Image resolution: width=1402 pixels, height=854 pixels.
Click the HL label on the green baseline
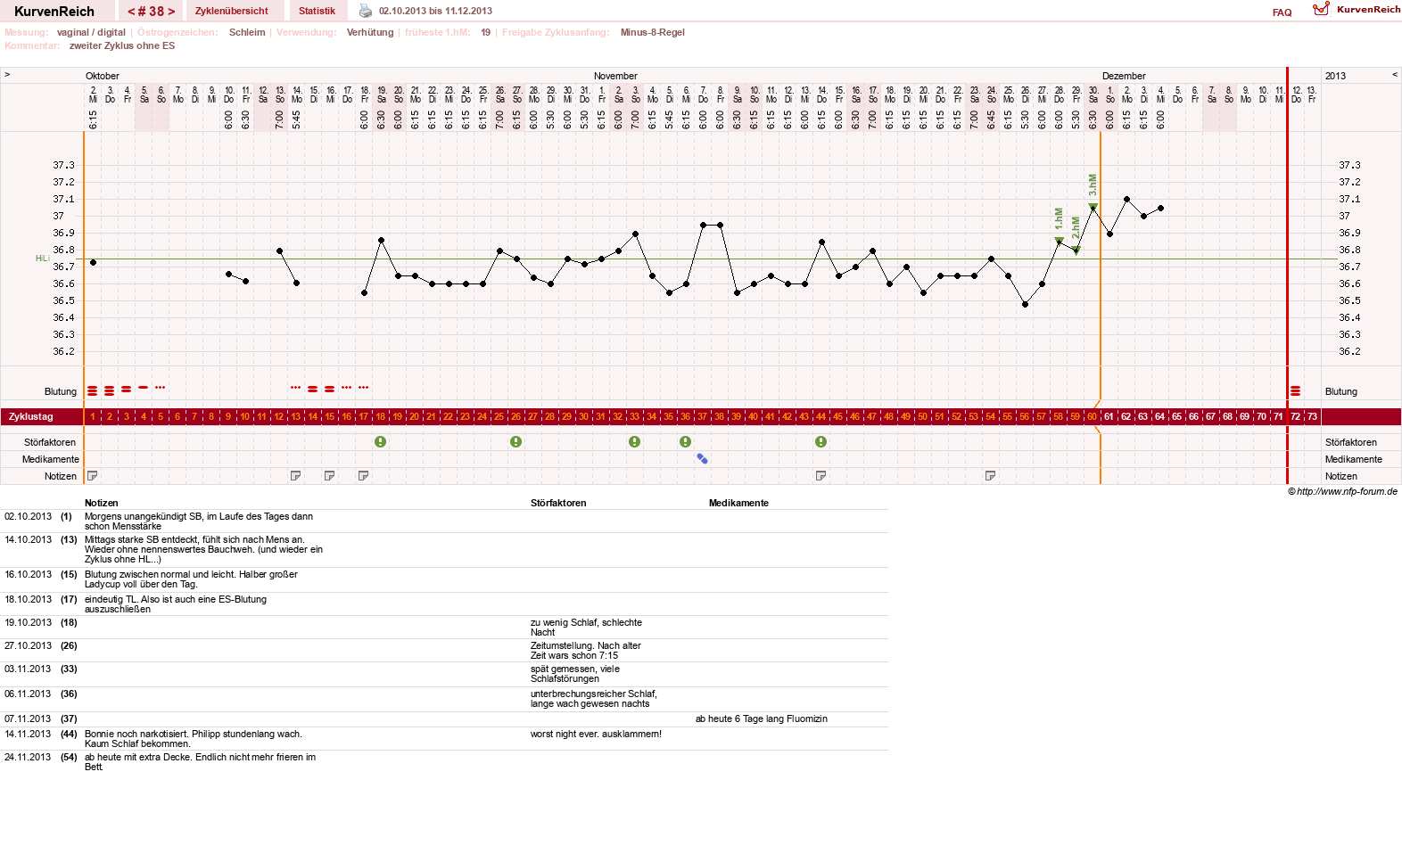(42, 259)
